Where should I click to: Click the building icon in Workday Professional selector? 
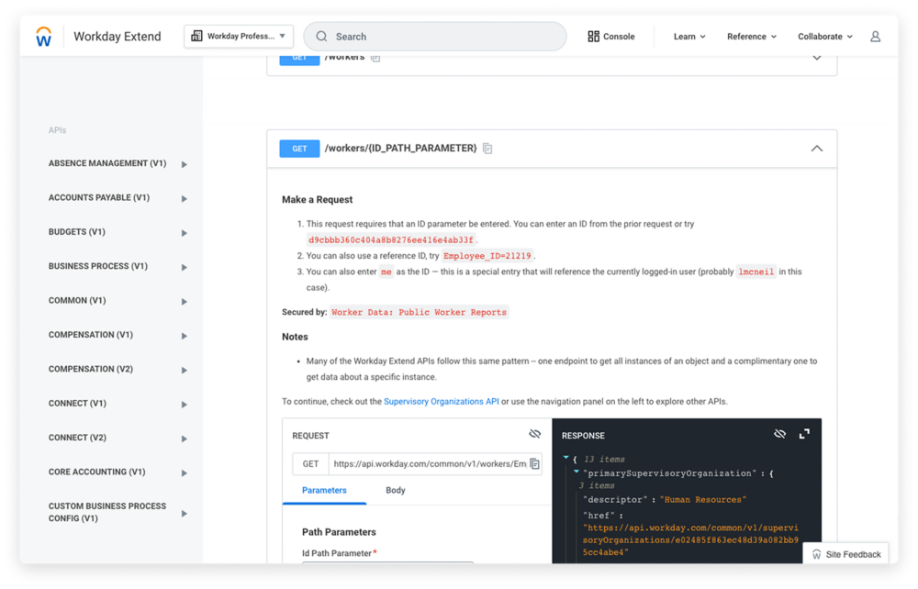(x=196, y=37)
